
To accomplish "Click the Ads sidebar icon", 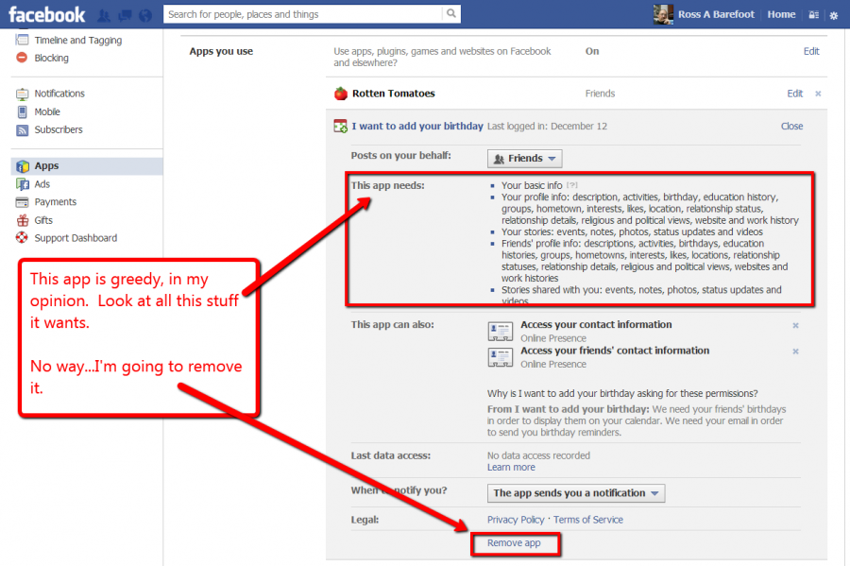I will (x=23, y=184).
